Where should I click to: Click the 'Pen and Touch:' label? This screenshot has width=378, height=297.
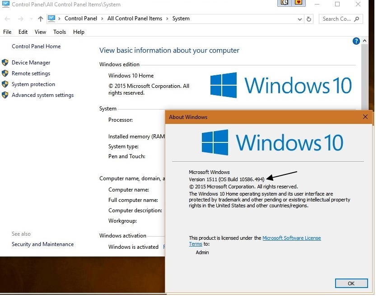(127, 156)
